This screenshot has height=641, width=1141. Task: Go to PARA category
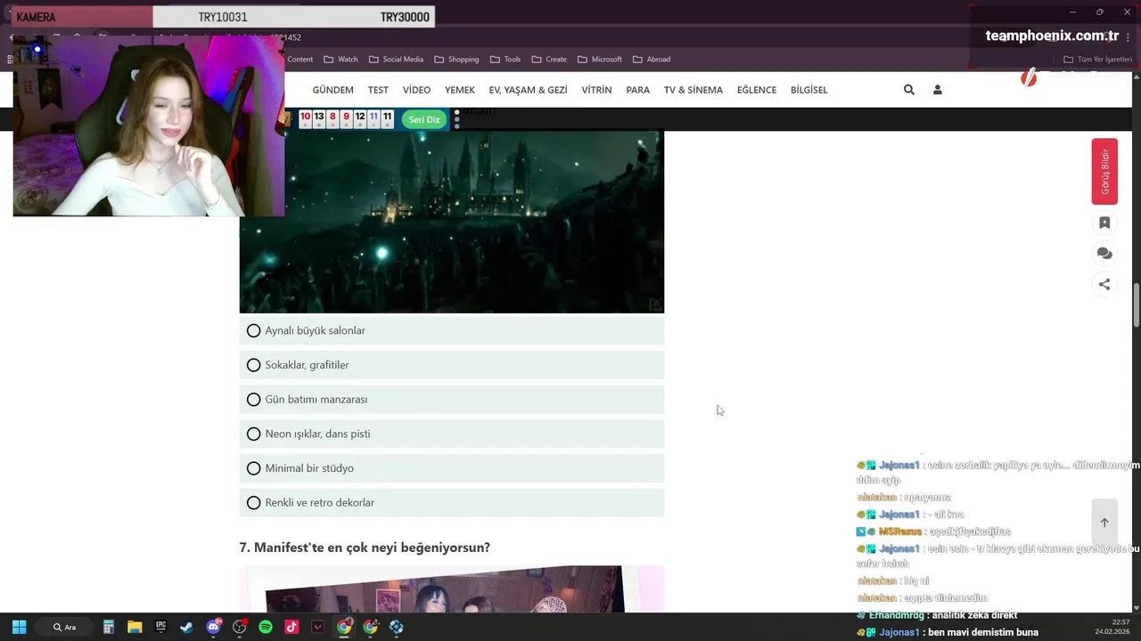(x=637, y=90)
